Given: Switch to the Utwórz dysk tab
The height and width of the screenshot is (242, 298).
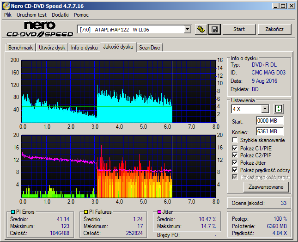Looking at the screenshot, I should pyautogui.click(x=52, y=47).
